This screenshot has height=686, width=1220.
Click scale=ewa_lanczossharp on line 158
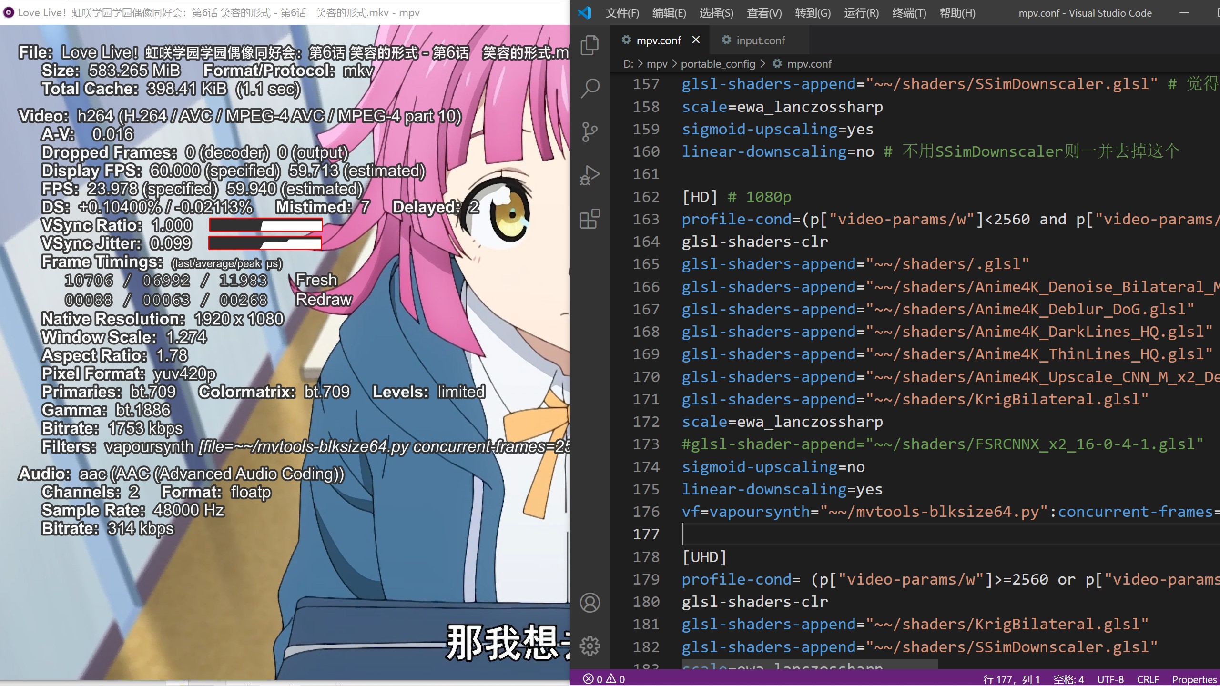tap(782, 107)
